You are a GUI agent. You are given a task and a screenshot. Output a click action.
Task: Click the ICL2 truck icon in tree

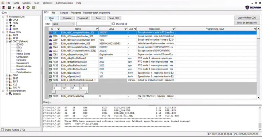pyautogui.click(x=10, y=85)
